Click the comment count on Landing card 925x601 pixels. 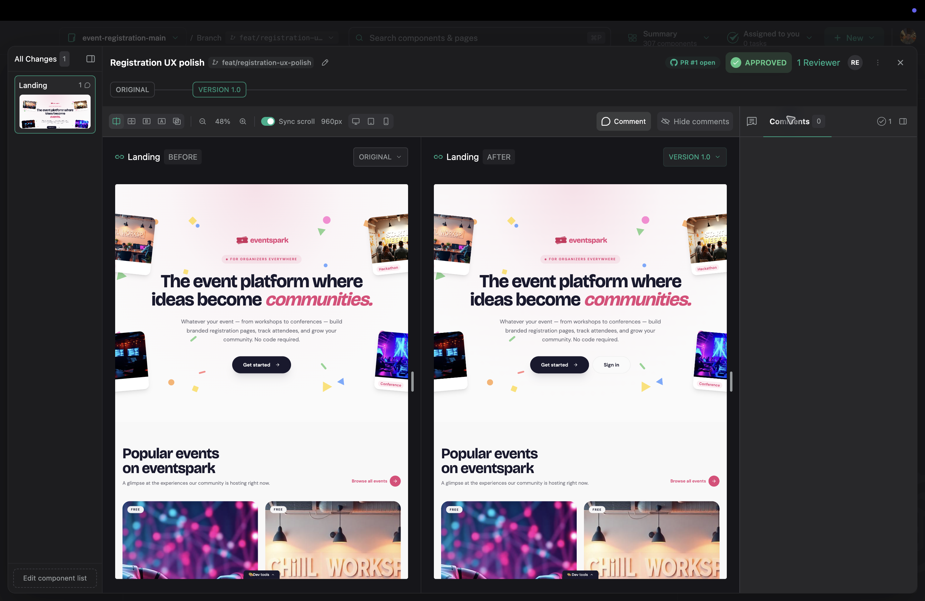pos(84,85)
